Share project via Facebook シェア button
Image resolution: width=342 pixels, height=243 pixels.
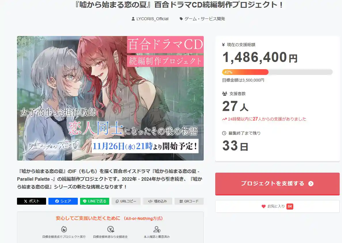pos(63,201)
